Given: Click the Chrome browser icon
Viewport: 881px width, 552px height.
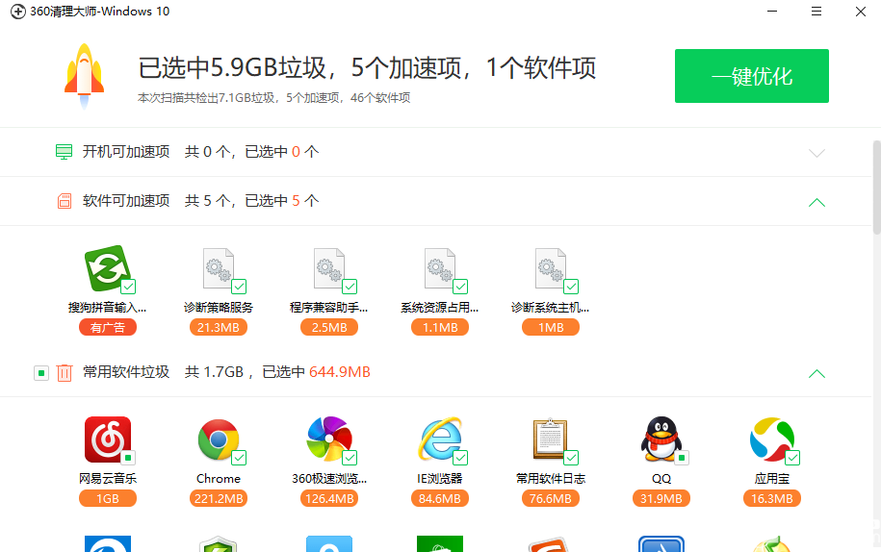Looking at the screenshot, I should (218, 439).
